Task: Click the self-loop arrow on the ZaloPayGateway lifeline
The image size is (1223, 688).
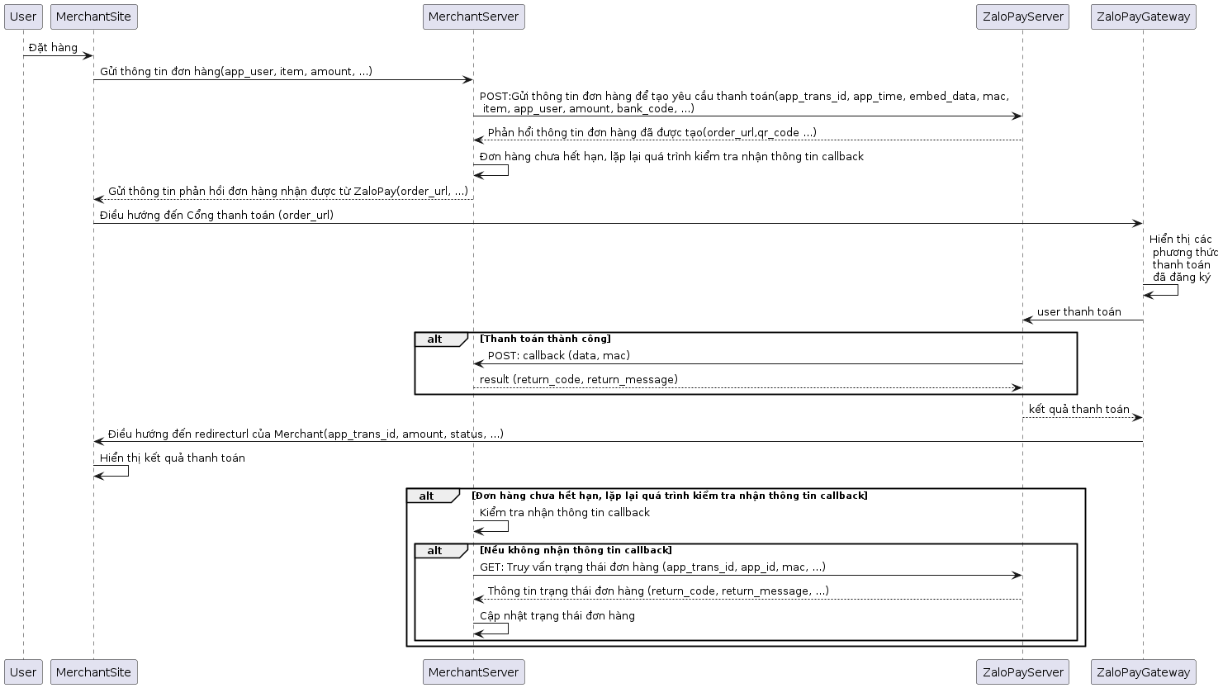Action: 1161,291
